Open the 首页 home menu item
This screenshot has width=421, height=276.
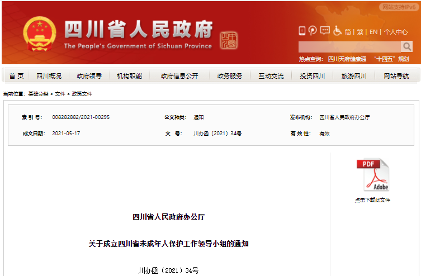pos(17,76)
